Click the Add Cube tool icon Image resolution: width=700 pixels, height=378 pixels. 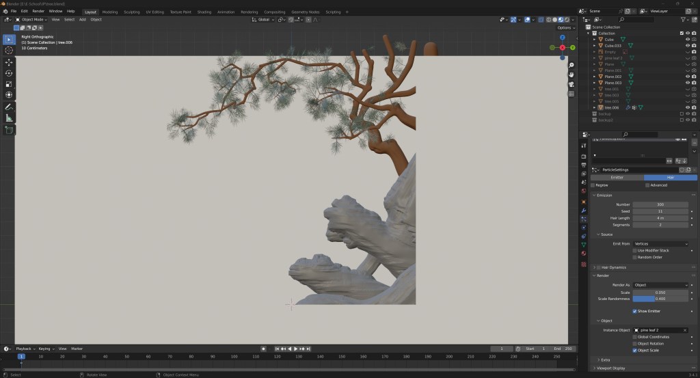tap(9, 130)
